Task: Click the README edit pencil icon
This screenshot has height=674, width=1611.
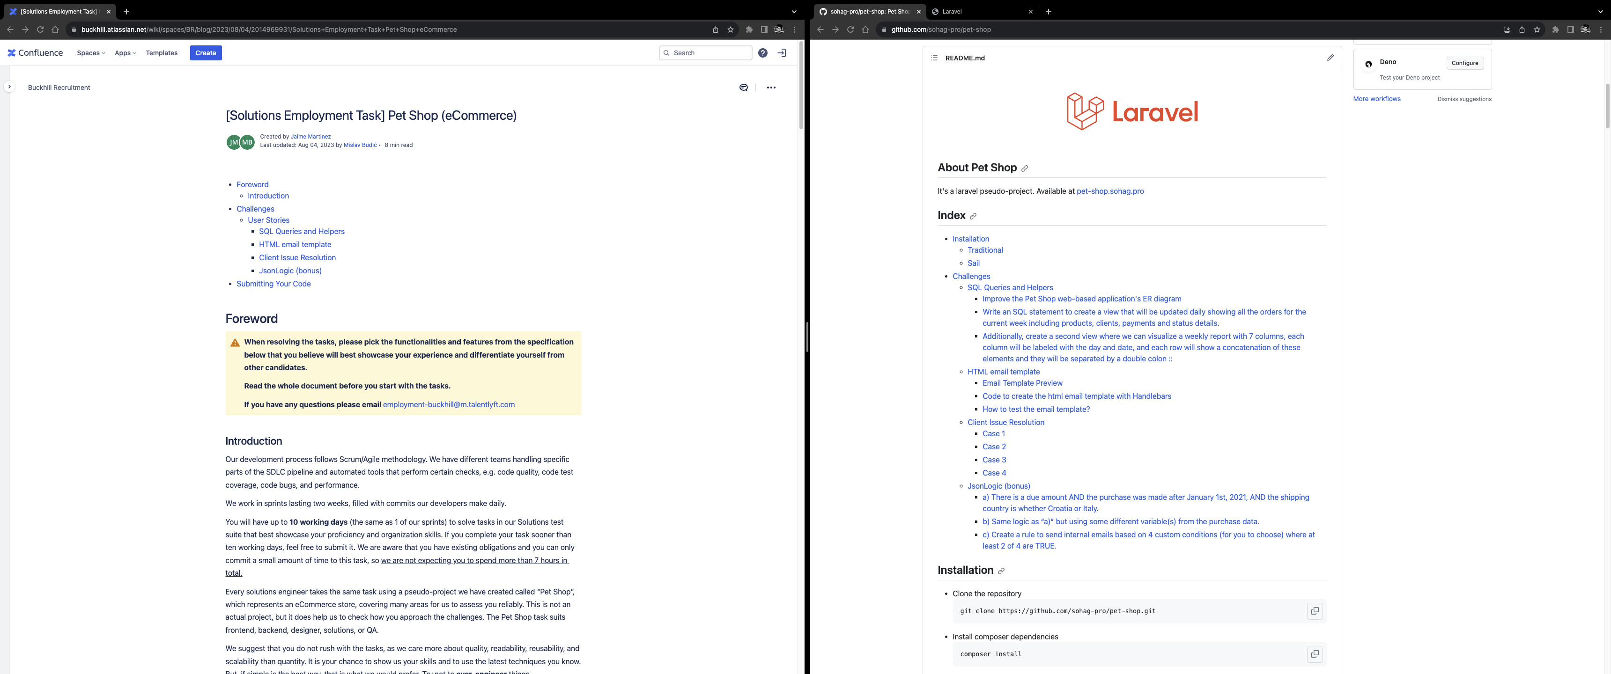Action: click(1330, 58)
